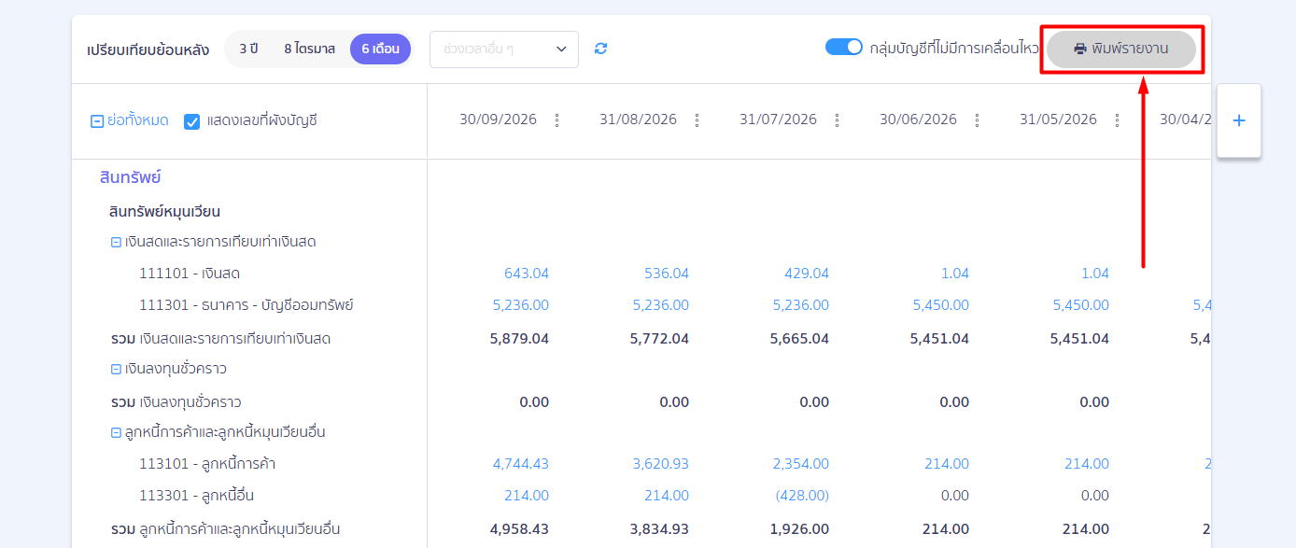Screen dimensions: 1296x548
Task: Open the ช่วงเวลาอื่น ๆ dropdown
Action: pos(504,49)
